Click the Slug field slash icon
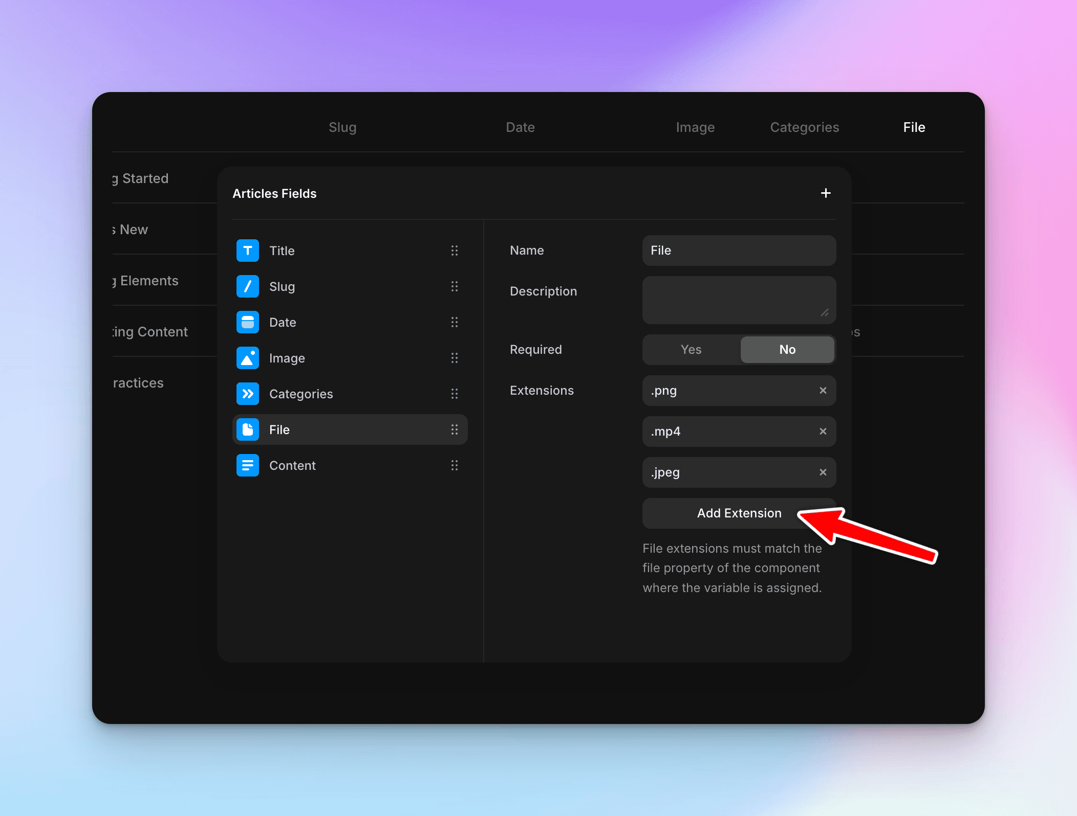This screenshot has height=816, width=1077. point(248,286)
